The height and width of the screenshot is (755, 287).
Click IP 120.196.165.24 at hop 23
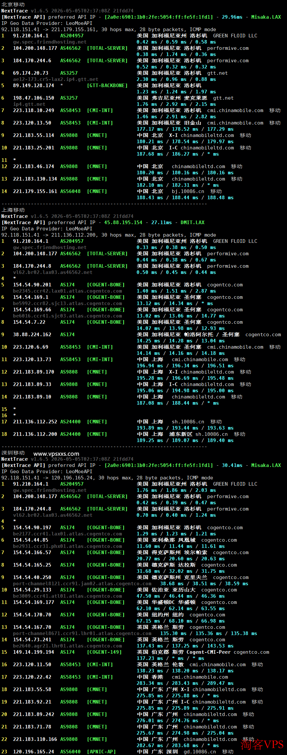(x=34, y=752)
